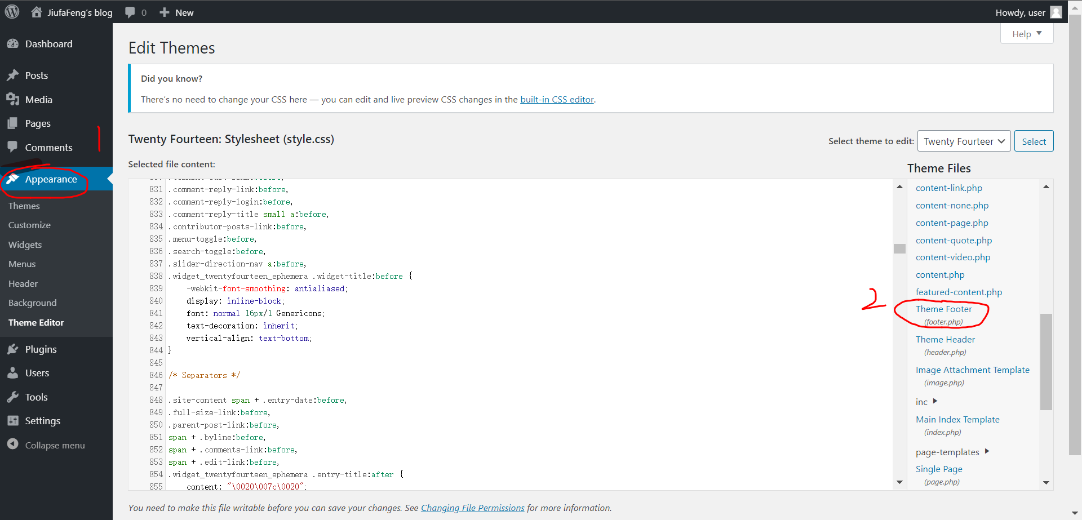Click the Settings sliders icon
Image resolution: width=1082 pixels, height=520 pixels.
pyautogui.click(x=12, y=421)
